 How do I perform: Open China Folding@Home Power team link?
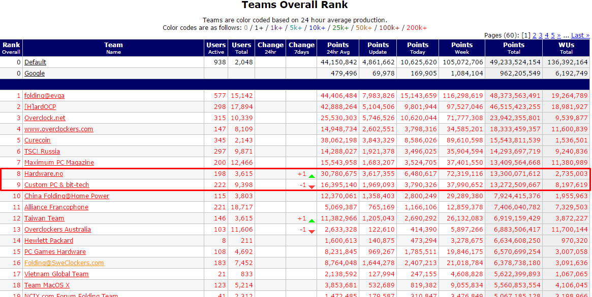[67, 196]
